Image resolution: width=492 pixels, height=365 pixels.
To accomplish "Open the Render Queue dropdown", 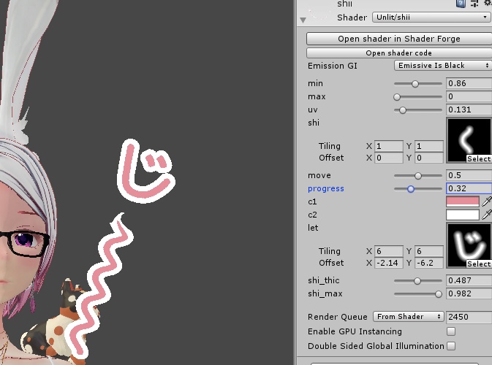I will (409, 317).
